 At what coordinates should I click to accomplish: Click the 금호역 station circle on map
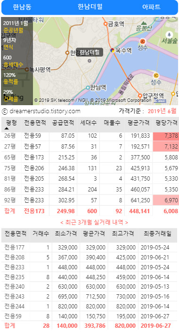106,24
